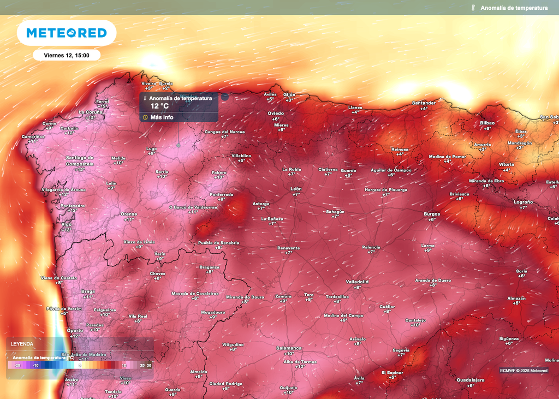Click the Reinosa +4° label
The image size is (559, 399).
tap(400, 152)
